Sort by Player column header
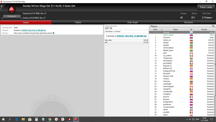 (175, 29)
